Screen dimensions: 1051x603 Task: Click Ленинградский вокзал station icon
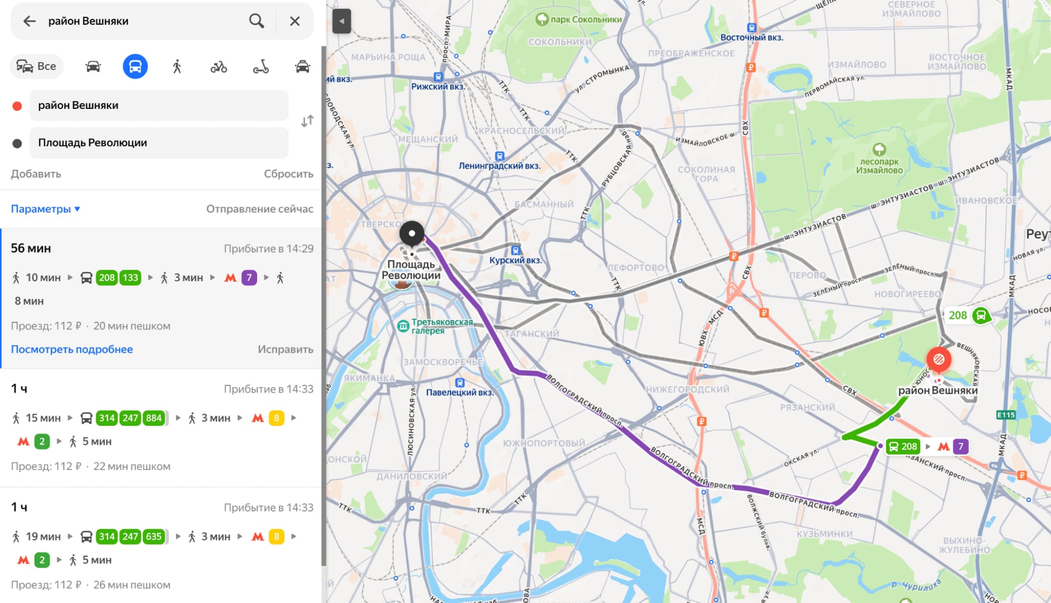coord(499,156)
